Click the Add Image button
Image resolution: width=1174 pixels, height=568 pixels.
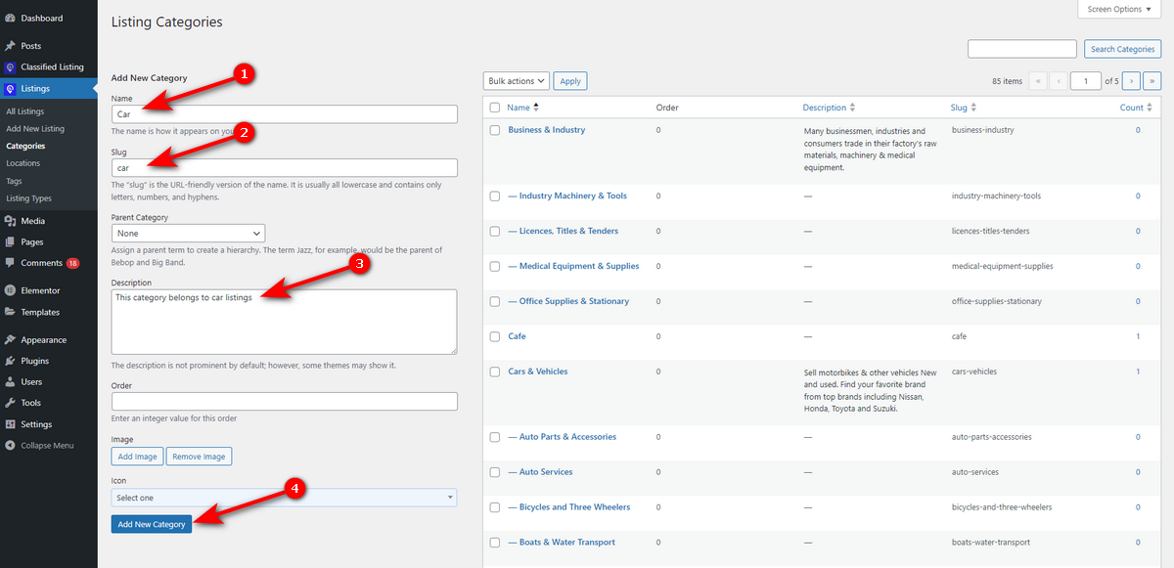(x=138, y=457)
